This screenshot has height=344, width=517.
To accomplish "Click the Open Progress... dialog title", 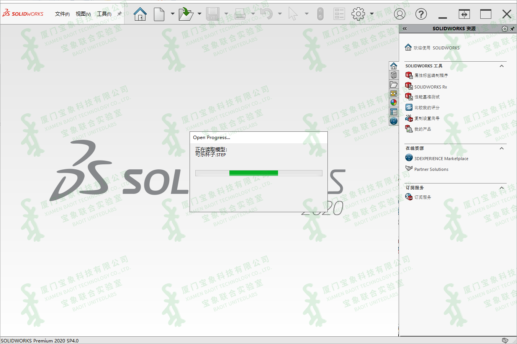I will click(211, 138).
